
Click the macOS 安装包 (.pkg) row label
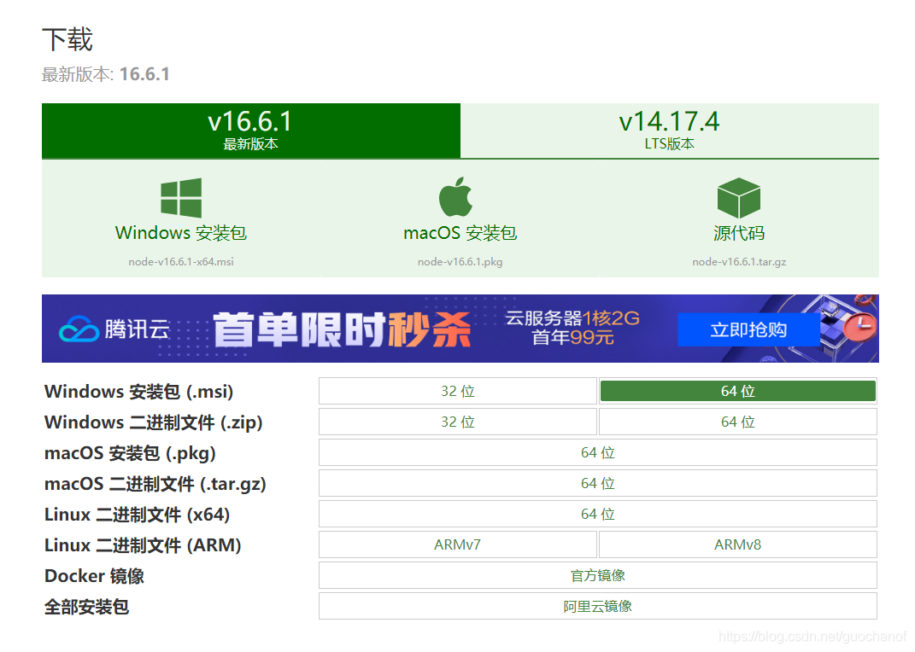click(x=130, y=453)
